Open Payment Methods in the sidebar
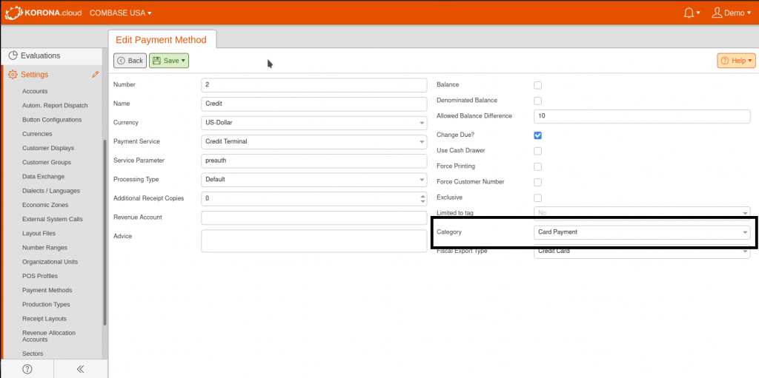Screen dimensions: 759x378 (47, 290)
